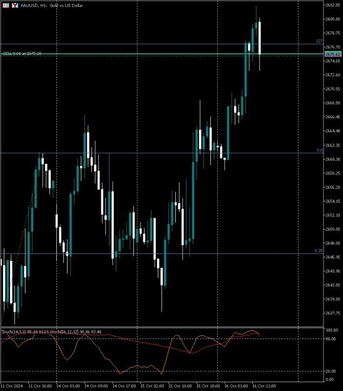
Task: Click the 2662.35 price scale value
Action: point(333,145)
